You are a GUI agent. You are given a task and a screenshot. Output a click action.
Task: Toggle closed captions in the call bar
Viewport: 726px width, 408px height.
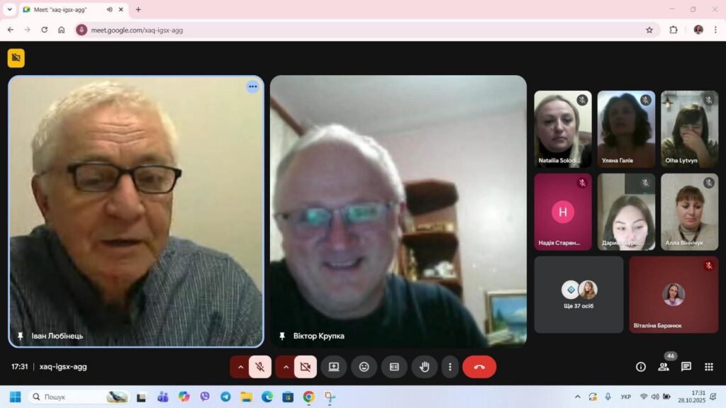[394, 367]
